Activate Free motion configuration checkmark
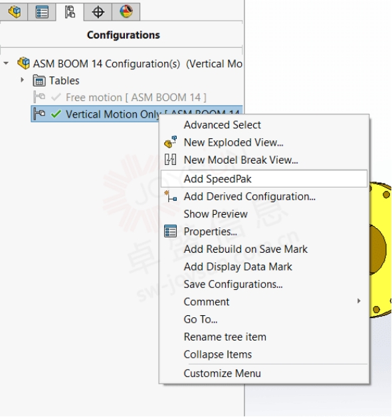392x417 pixels. (56, 97)
